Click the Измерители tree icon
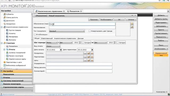Viewport: 170px width, 96px height. tap(5, 24)
